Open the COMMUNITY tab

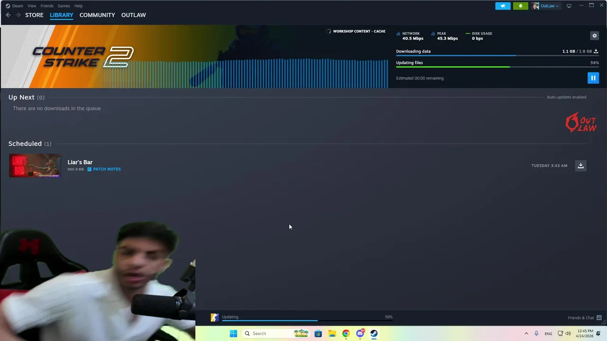(97, 15)
